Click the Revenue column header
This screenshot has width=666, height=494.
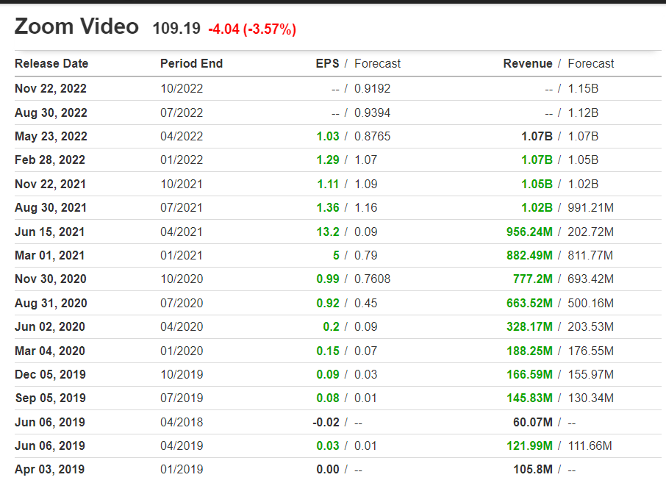coord(528,63)
